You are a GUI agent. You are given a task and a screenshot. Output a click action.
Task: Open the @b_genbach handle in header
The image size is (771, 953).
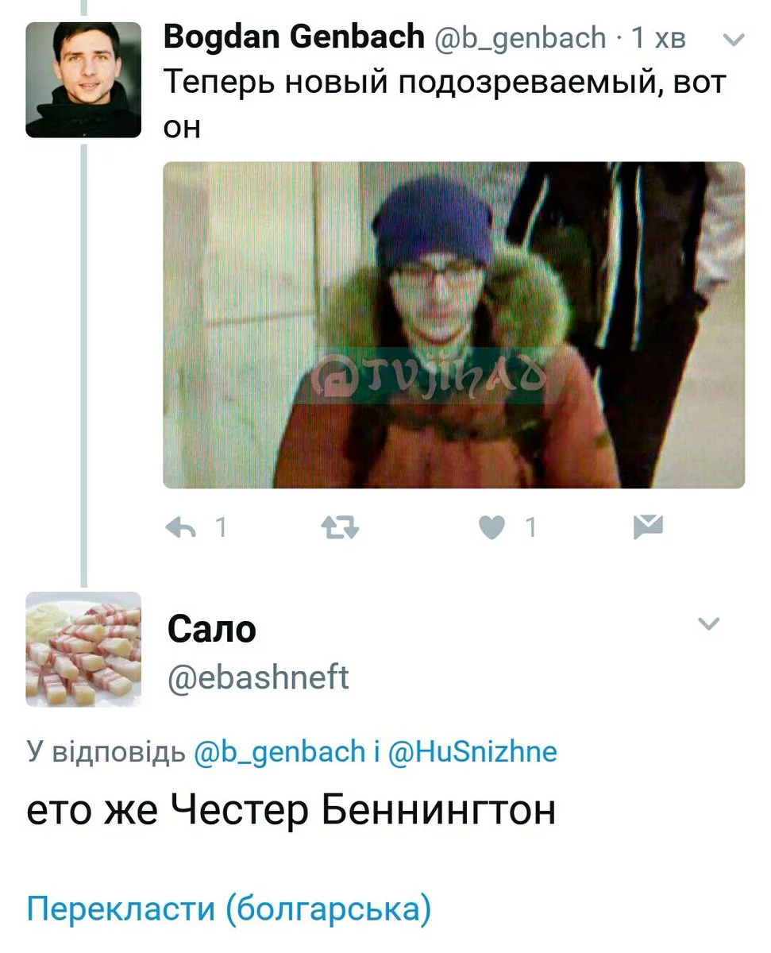[518, 39]
